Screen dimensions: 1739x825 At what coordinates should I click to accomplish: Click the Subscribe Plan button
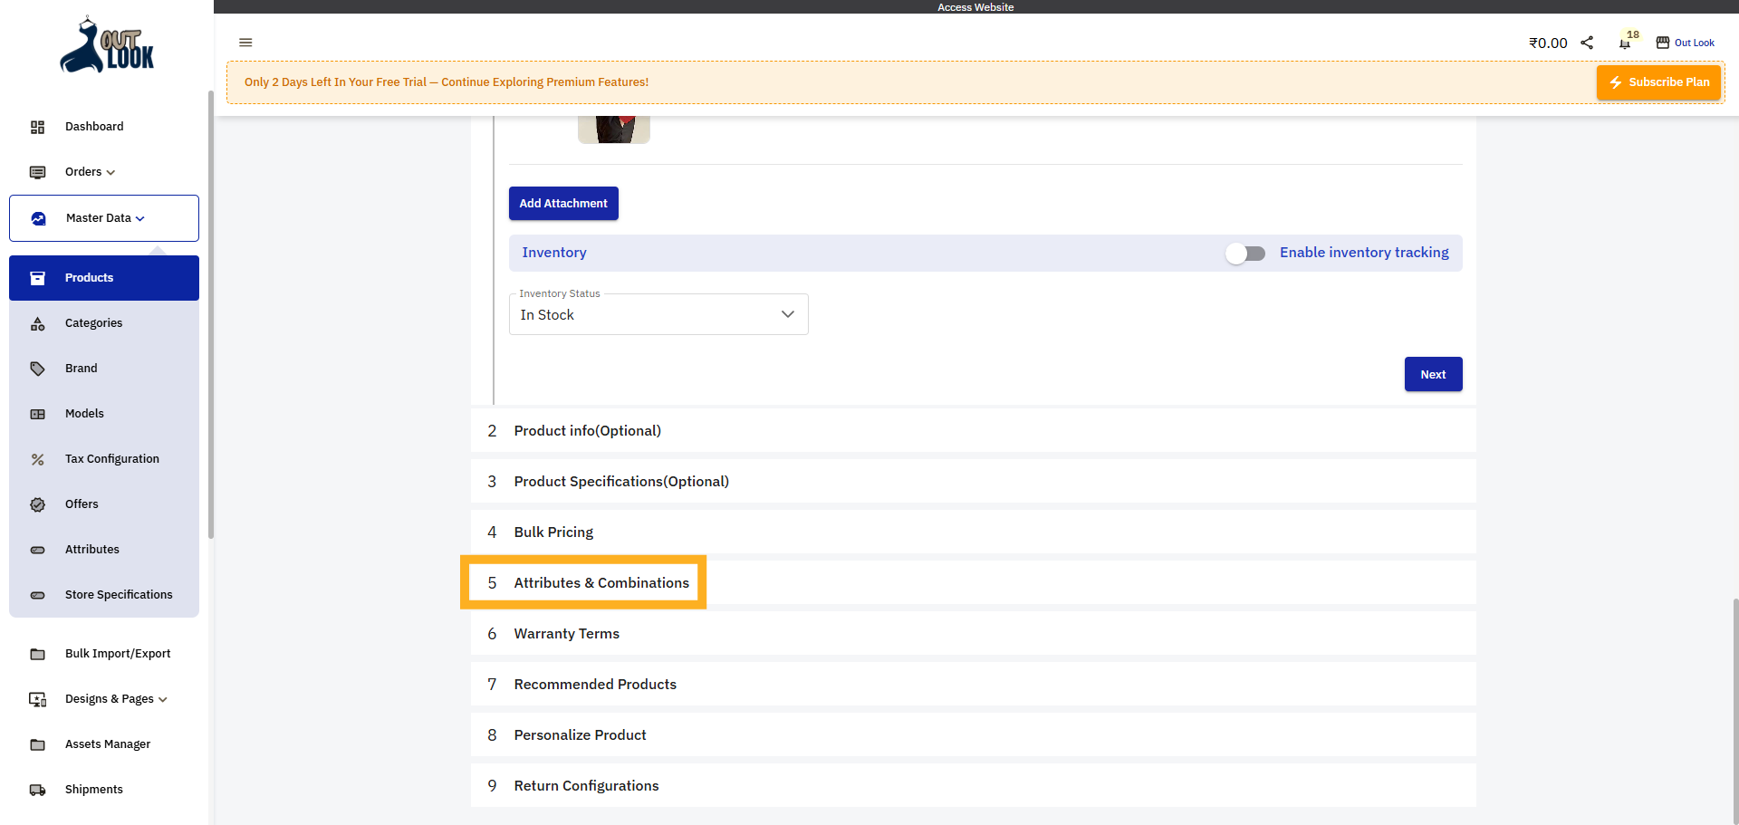pos(1658,82)
